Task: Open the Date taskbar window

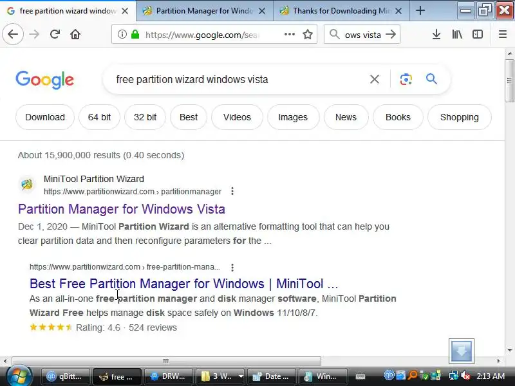Action: (272, 376)
